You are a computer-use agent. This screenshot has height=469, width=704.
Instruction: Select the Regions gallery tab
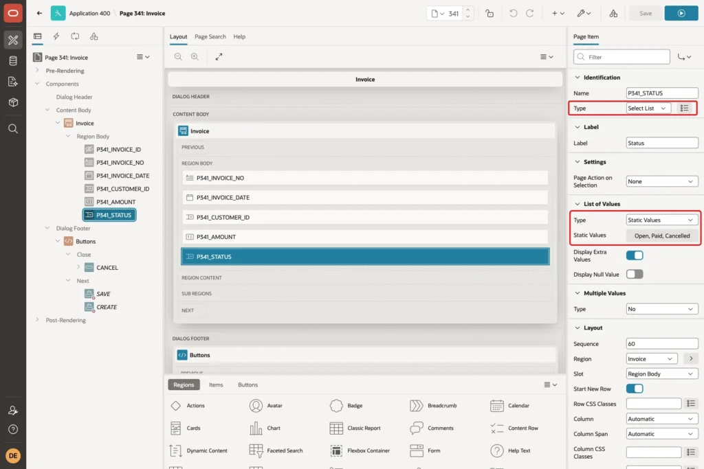(184, 385)
